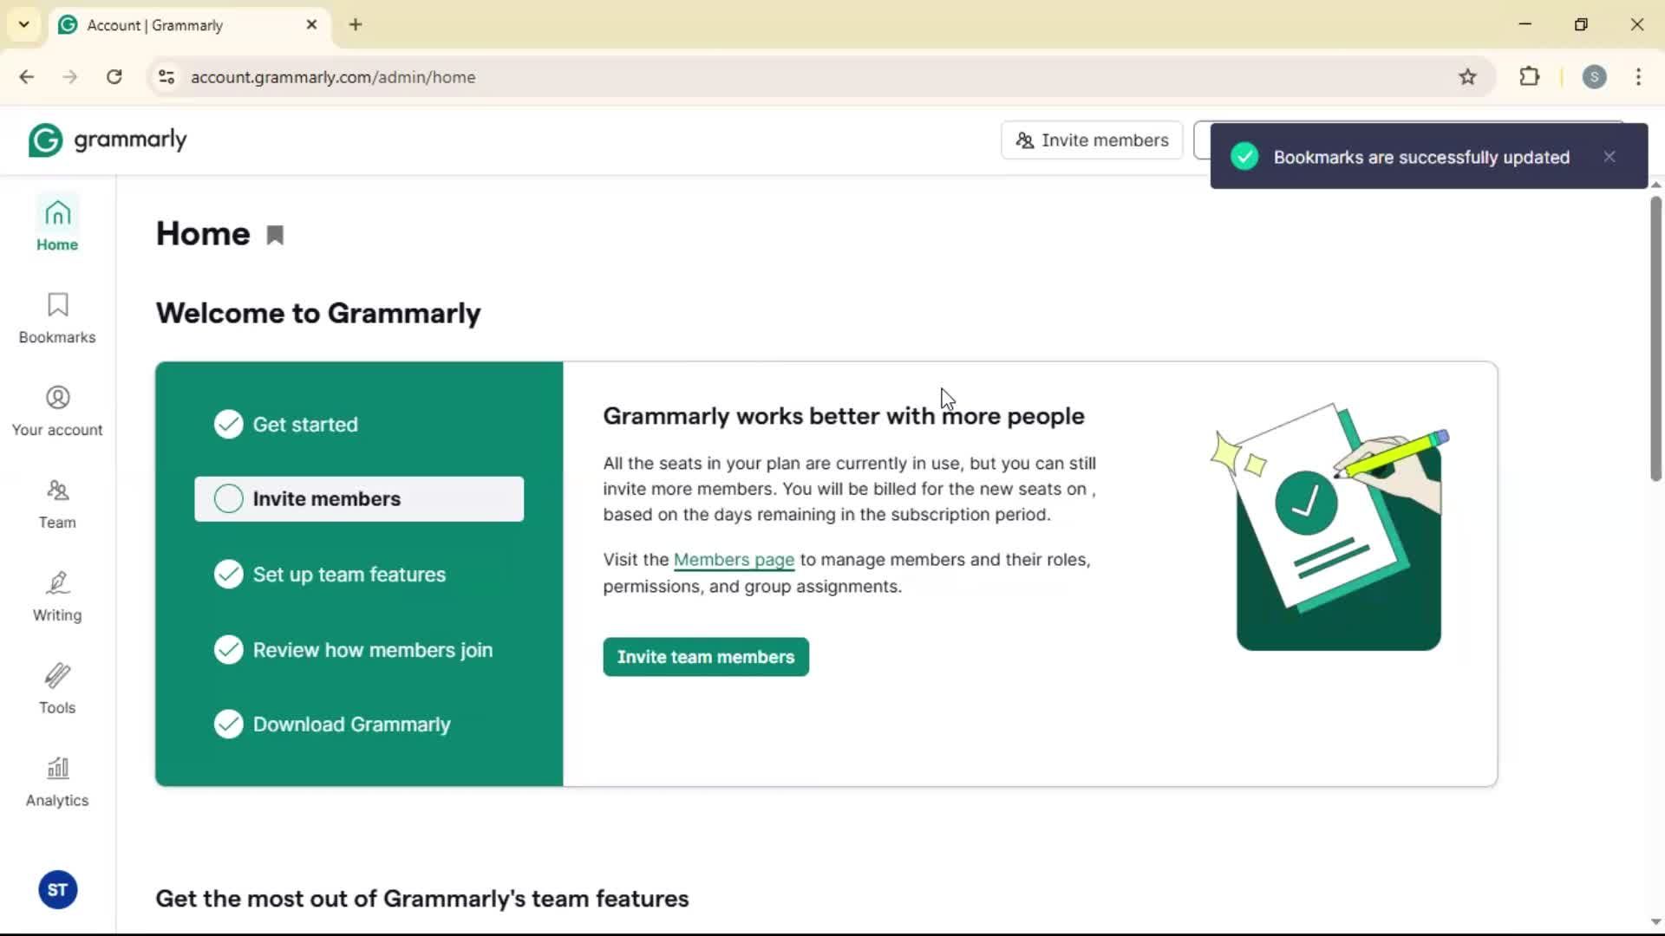The width and height of the screenshot is (1665, 936).
Task: Select the Get started checklist step
Action: pyautogui.click(x=305, y=425)
